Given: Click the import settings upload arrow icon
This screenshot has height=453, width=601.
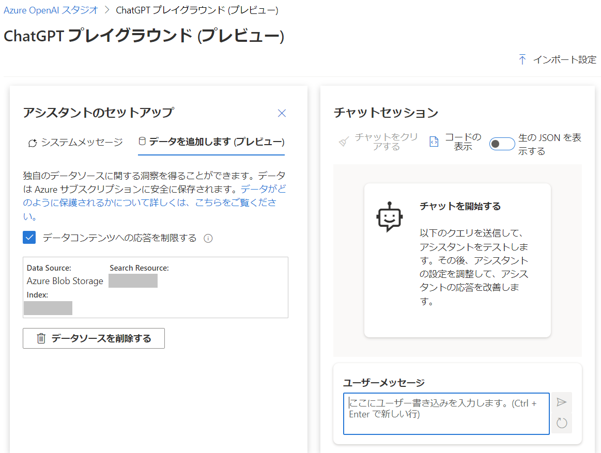Looking at the screenshot, I should 522,59.
